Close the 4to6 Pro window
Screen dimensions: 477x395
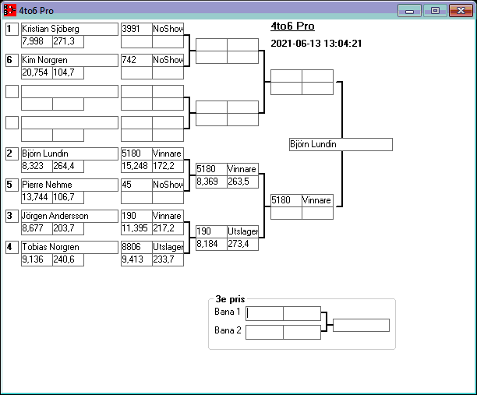point(461,11)
